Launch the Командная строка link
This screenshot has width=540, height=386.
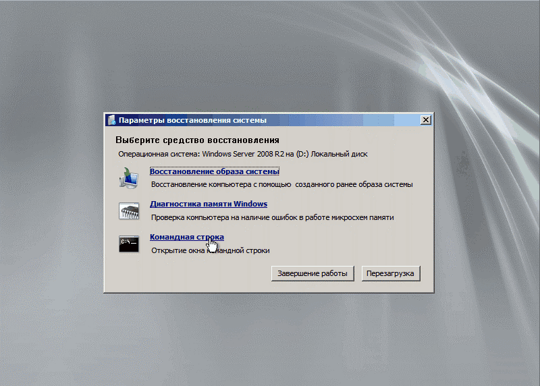(187, 237)
